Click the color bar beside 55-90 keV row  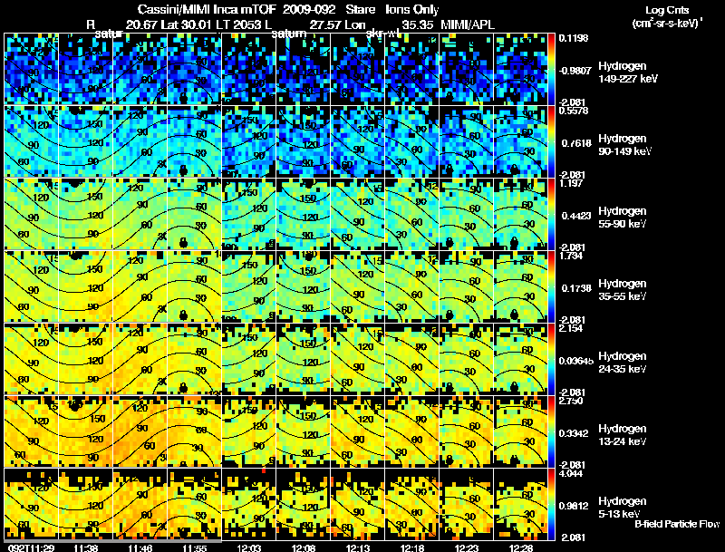pyautogui.click(x=551, y=215)
